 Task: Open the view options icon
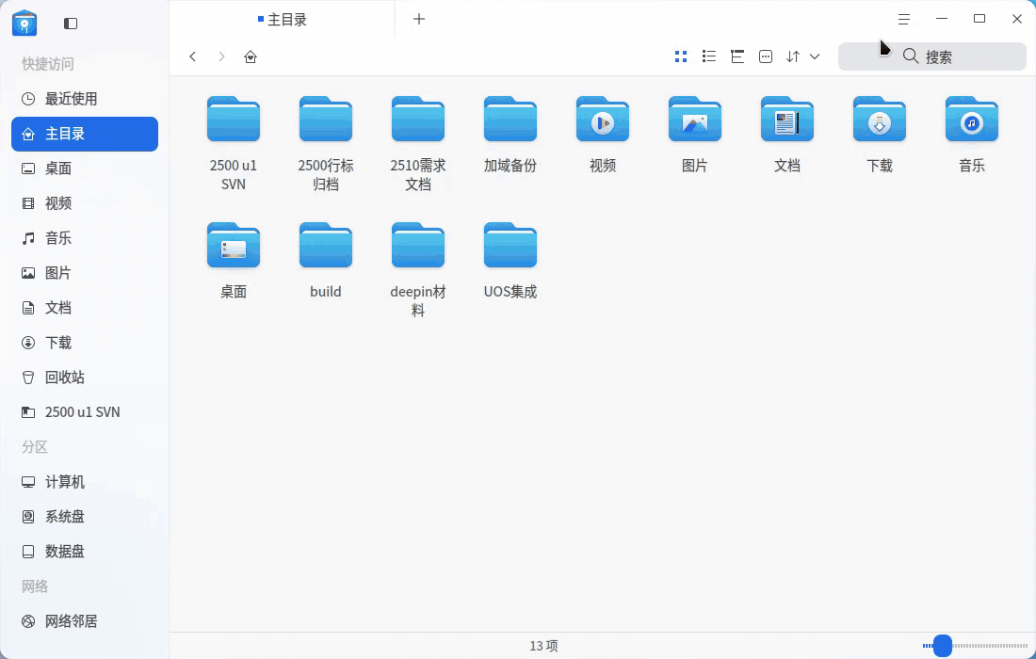[x=766, y=56]
